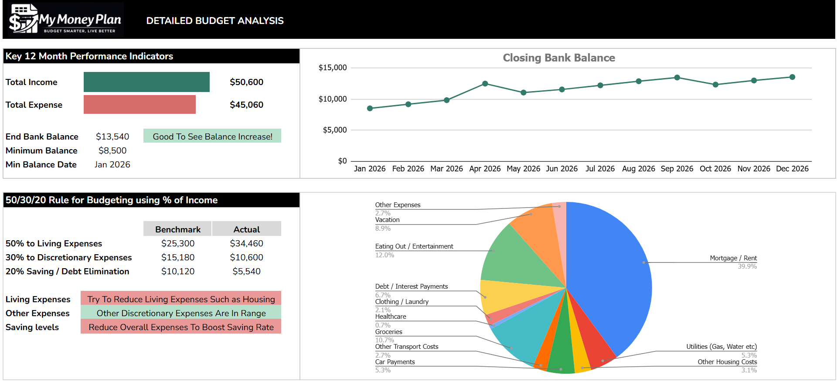Click the "Clothing / Laundry" pie label
837x382 pixels.
click(402, 302)
